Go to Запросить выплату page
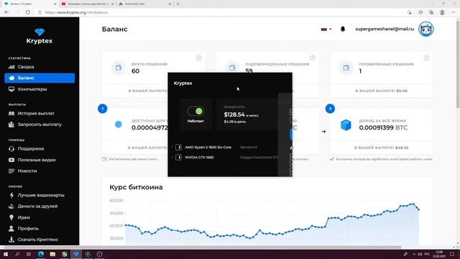This screenshot has height=259, width=460. coord(40,124)
